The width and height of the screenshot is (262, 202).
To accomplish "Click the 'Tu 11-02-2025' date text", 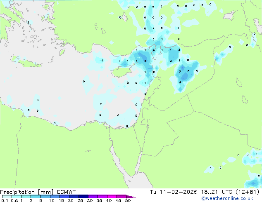I will click(x=174, y=192).
